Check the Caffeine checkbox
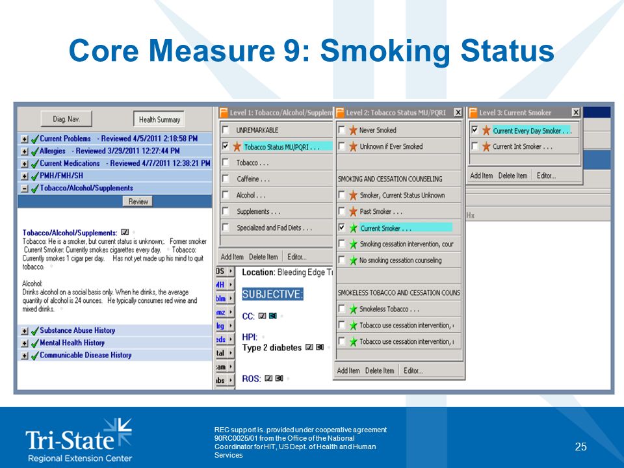Screen dimensions: 624x468 [226, 179]
